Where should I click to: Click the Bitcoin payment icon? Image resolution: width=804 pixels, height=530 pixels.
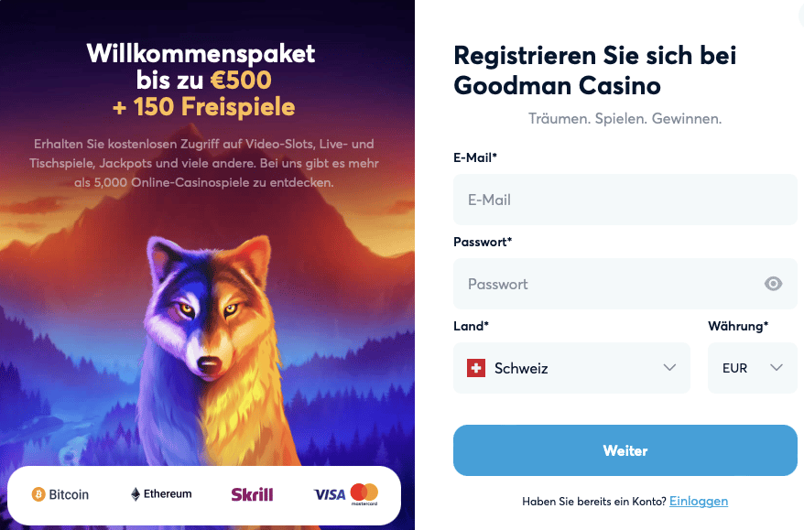coord(38,494)
